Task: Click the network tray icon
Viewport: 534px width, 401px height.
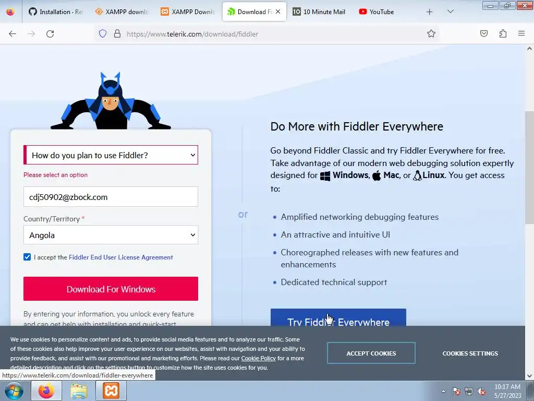Action: (x=469, y=391)
